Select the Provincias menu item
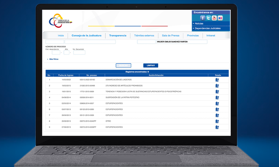This screenshot has height=167, width=279. [x=193, y=35]
